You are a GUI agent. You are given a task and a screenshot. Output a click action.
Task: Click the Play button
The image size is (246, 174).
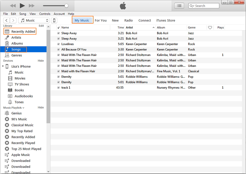pyautogui.click(x=22, y=6)
